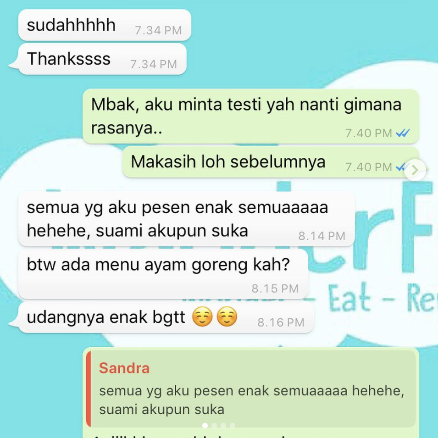Select the 'Makasih loh sebelumnya' message bubble
This screenshot has width=438, height=438.
click(271, 162)
